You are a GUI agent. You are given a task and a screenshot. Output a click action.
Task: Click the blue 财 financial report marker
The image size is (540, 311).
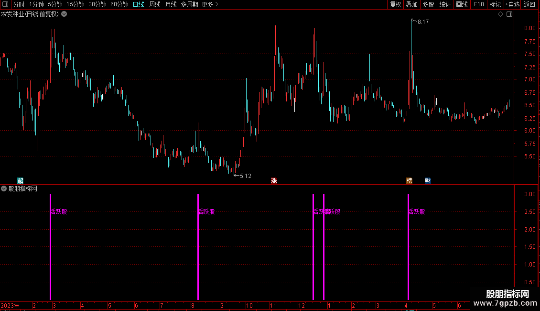point(428,181)
